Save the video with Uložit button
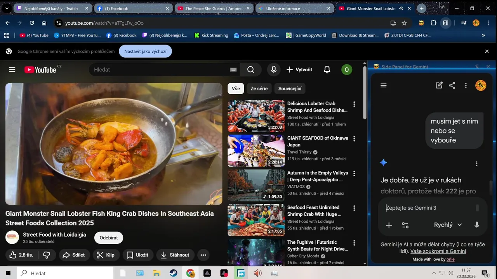This screenshot has width=497, height=279. coord(138,255)
